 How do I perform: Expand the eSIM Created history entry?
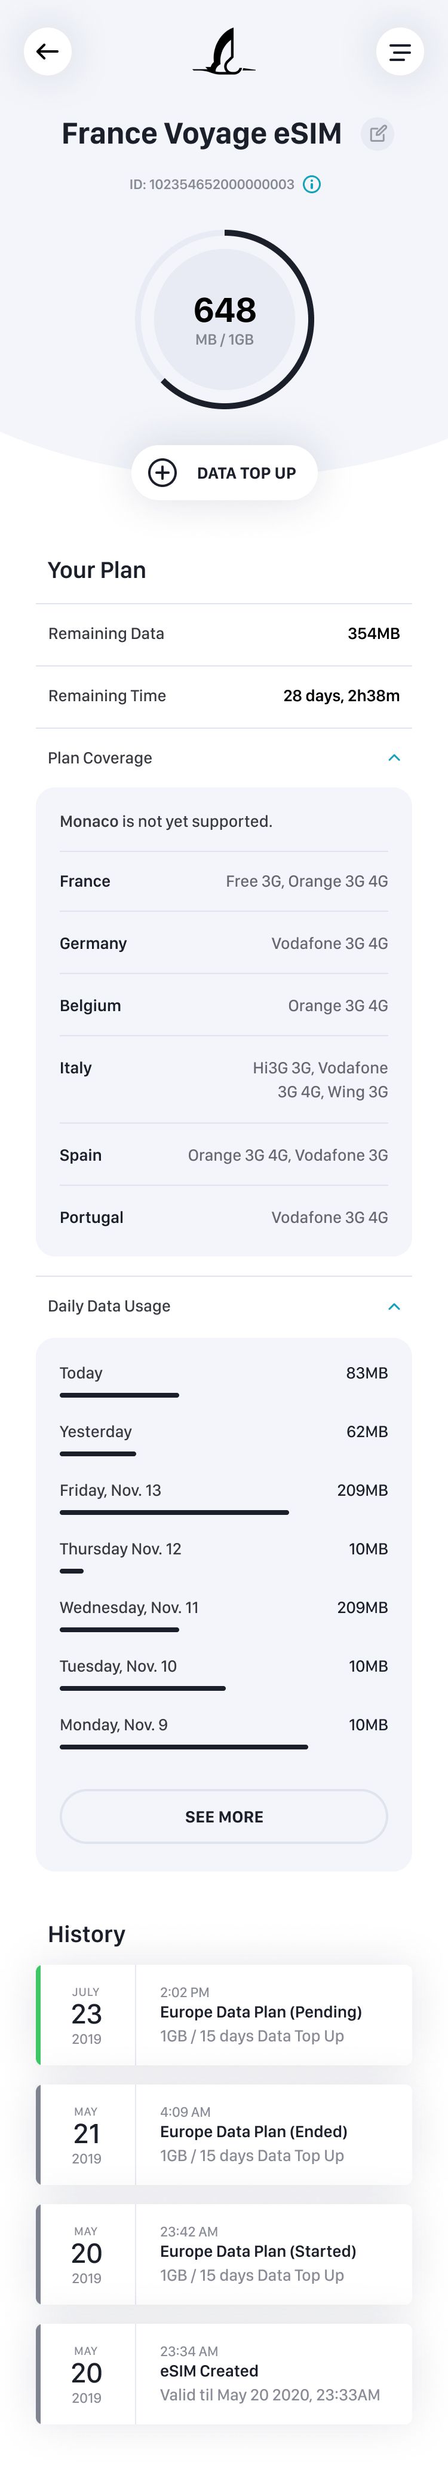224,2375
